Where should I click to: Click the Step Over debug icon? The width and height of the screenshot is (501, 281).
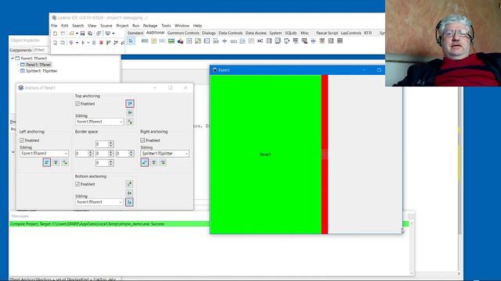[x=116, y=42]
